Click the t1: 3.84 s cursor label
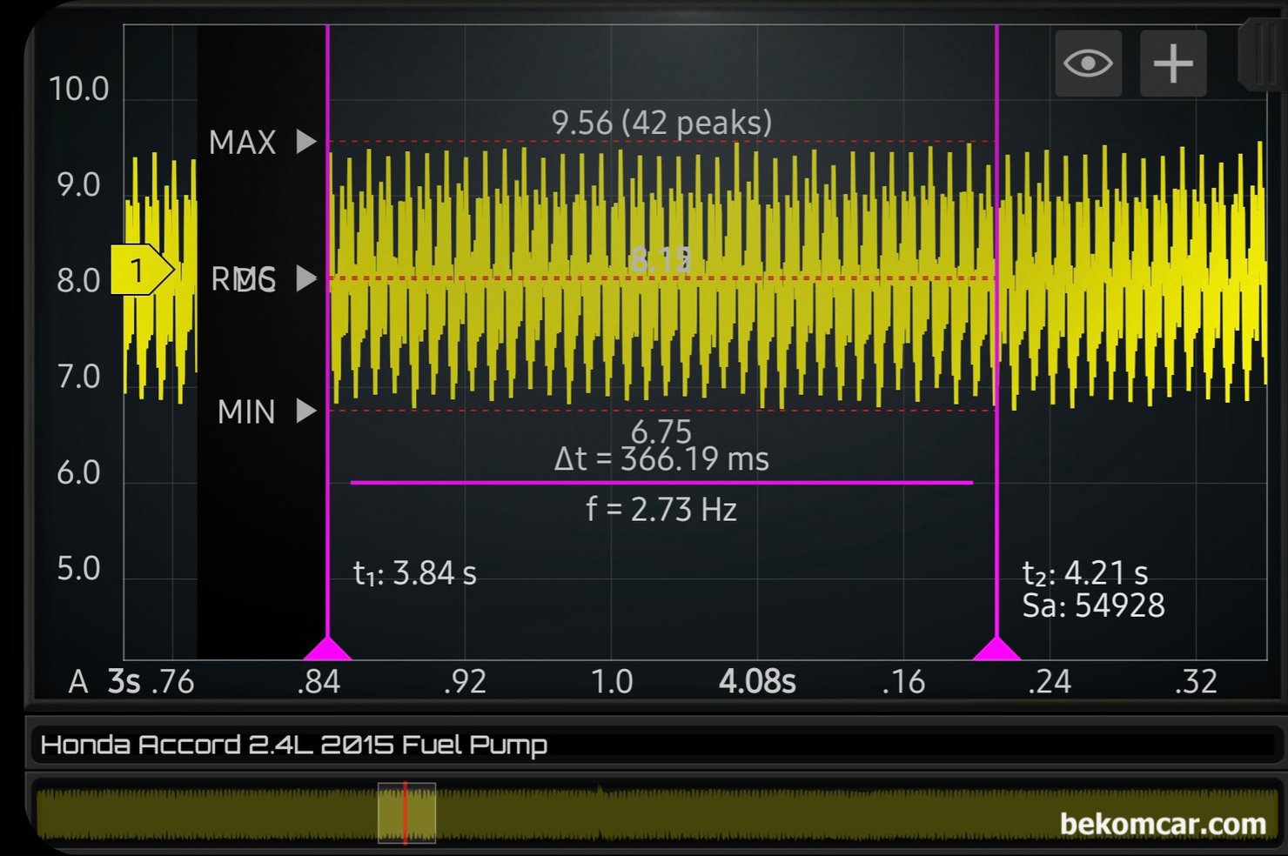Image resolution: width=1288 pixels, height=856 pixels. click(x=415, y=573)
